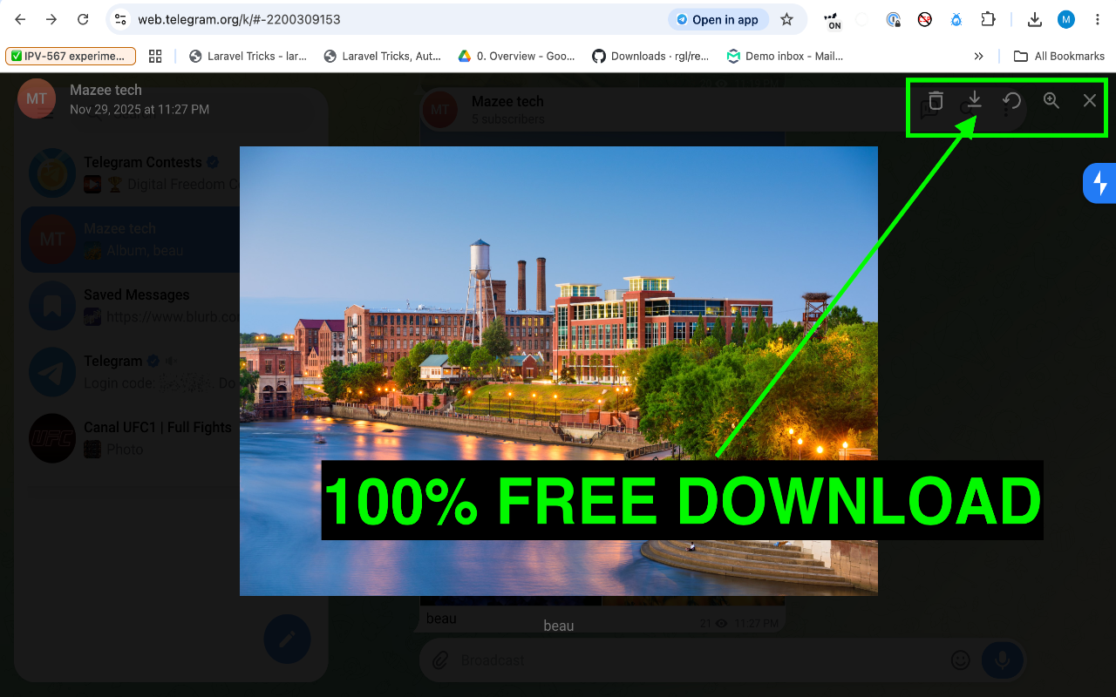Screen dimensions: 1116x697
Task: Click the microphone voice message button
Action: coord(1003,660)
